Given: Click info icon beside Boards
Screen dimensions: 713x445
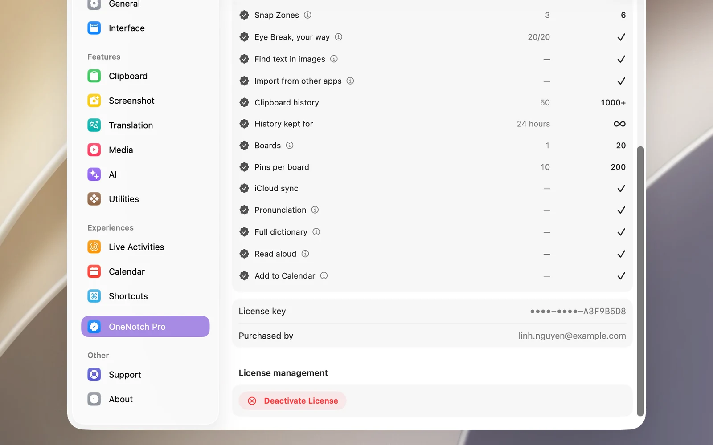Looking at the screenshot, I should coord(290,145).
